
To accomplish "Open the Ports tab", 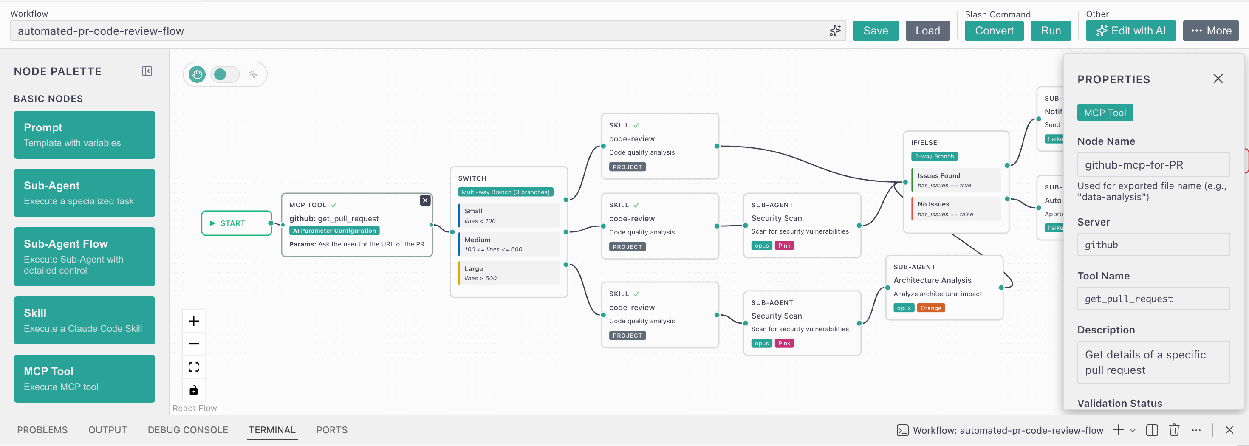I will 332,430.
